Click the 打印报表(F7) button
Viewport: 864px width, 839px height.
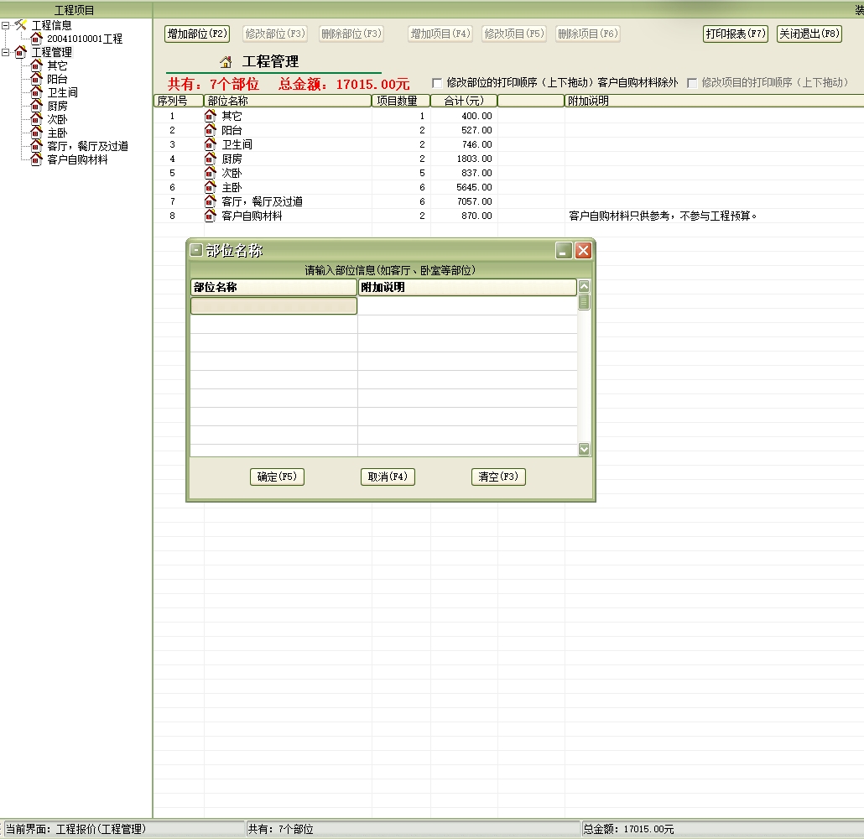(736, 34)
